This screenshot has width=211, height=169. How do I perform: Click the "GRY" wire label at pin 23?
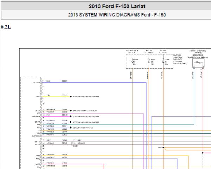pyautogui.click(x=49, y=141)
